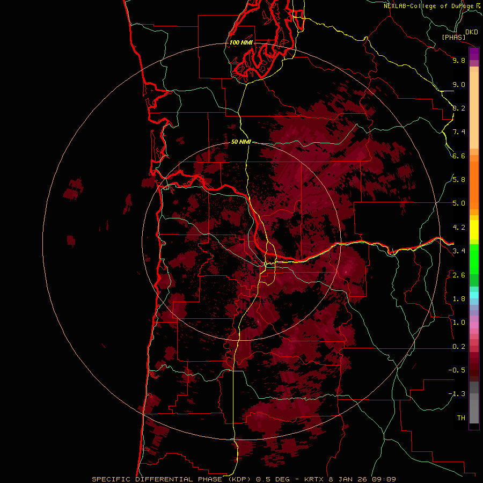Screen dimensions: 483x483
Task: Click the 9.0 scale value
Action: coord(459,84)
